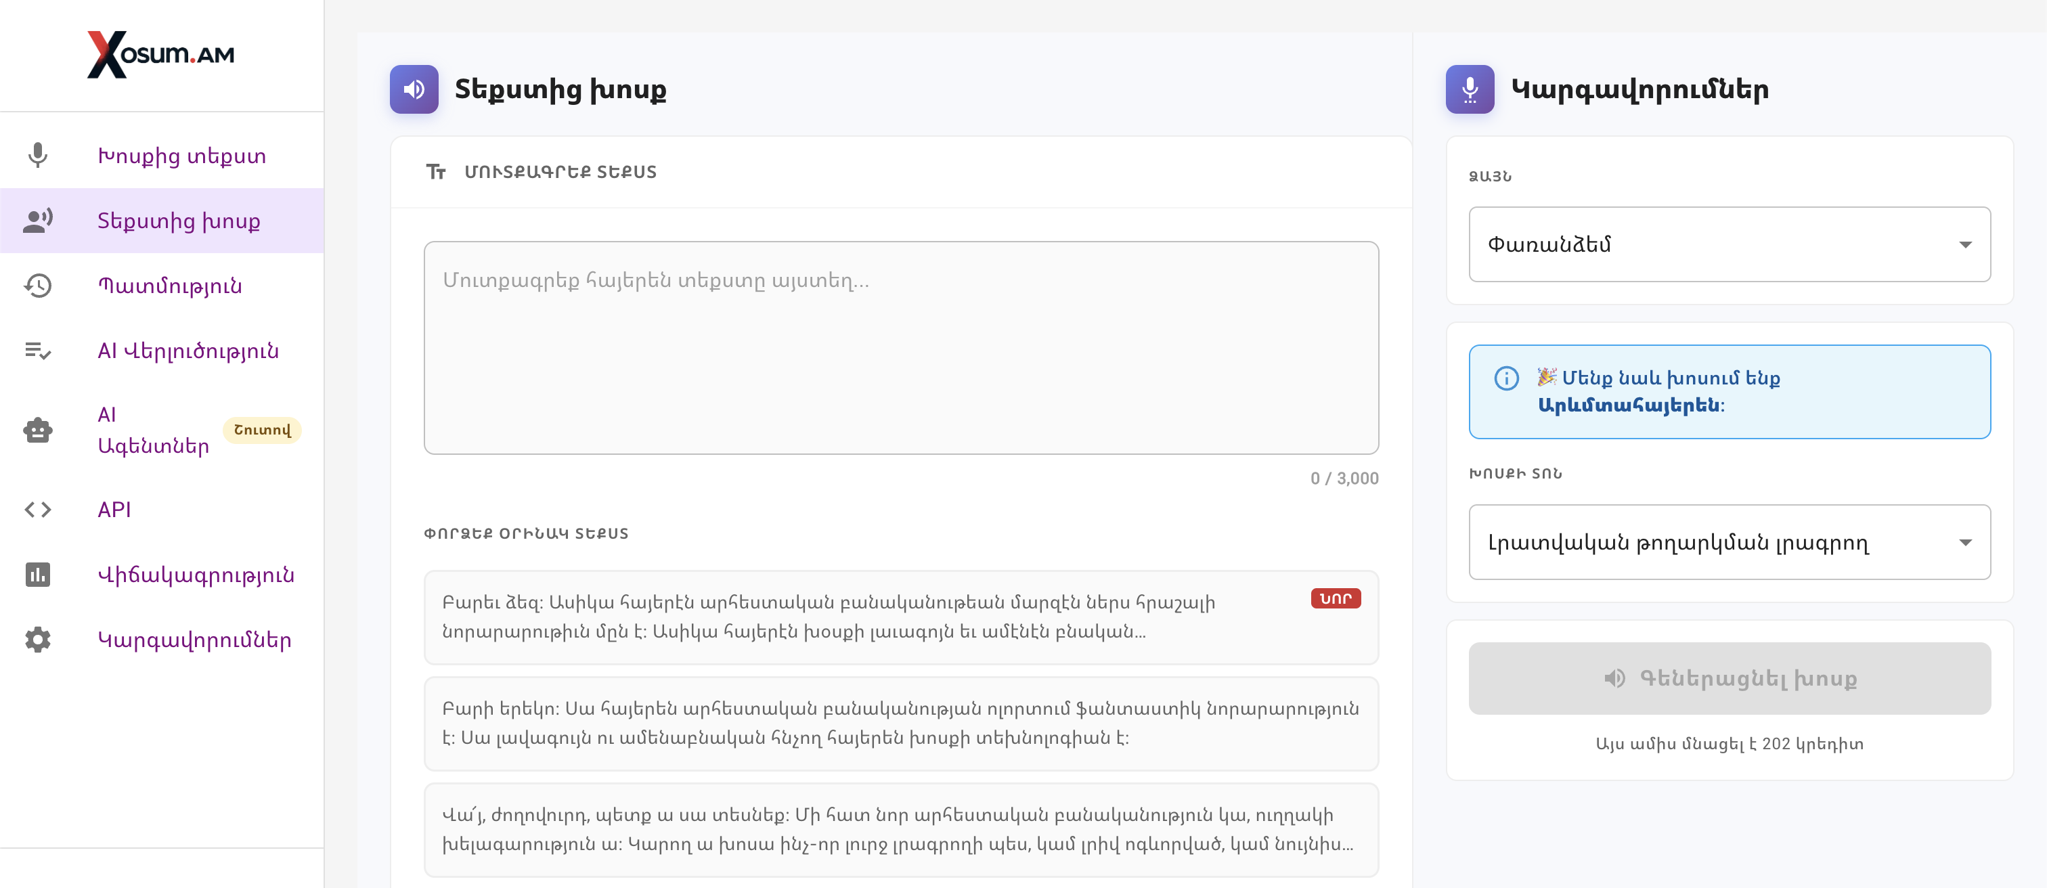Viewport: 2047px width, 888px height.
Task: Expand the Լրատվական թողարկման լրագրող selector
Action: 1730,541
